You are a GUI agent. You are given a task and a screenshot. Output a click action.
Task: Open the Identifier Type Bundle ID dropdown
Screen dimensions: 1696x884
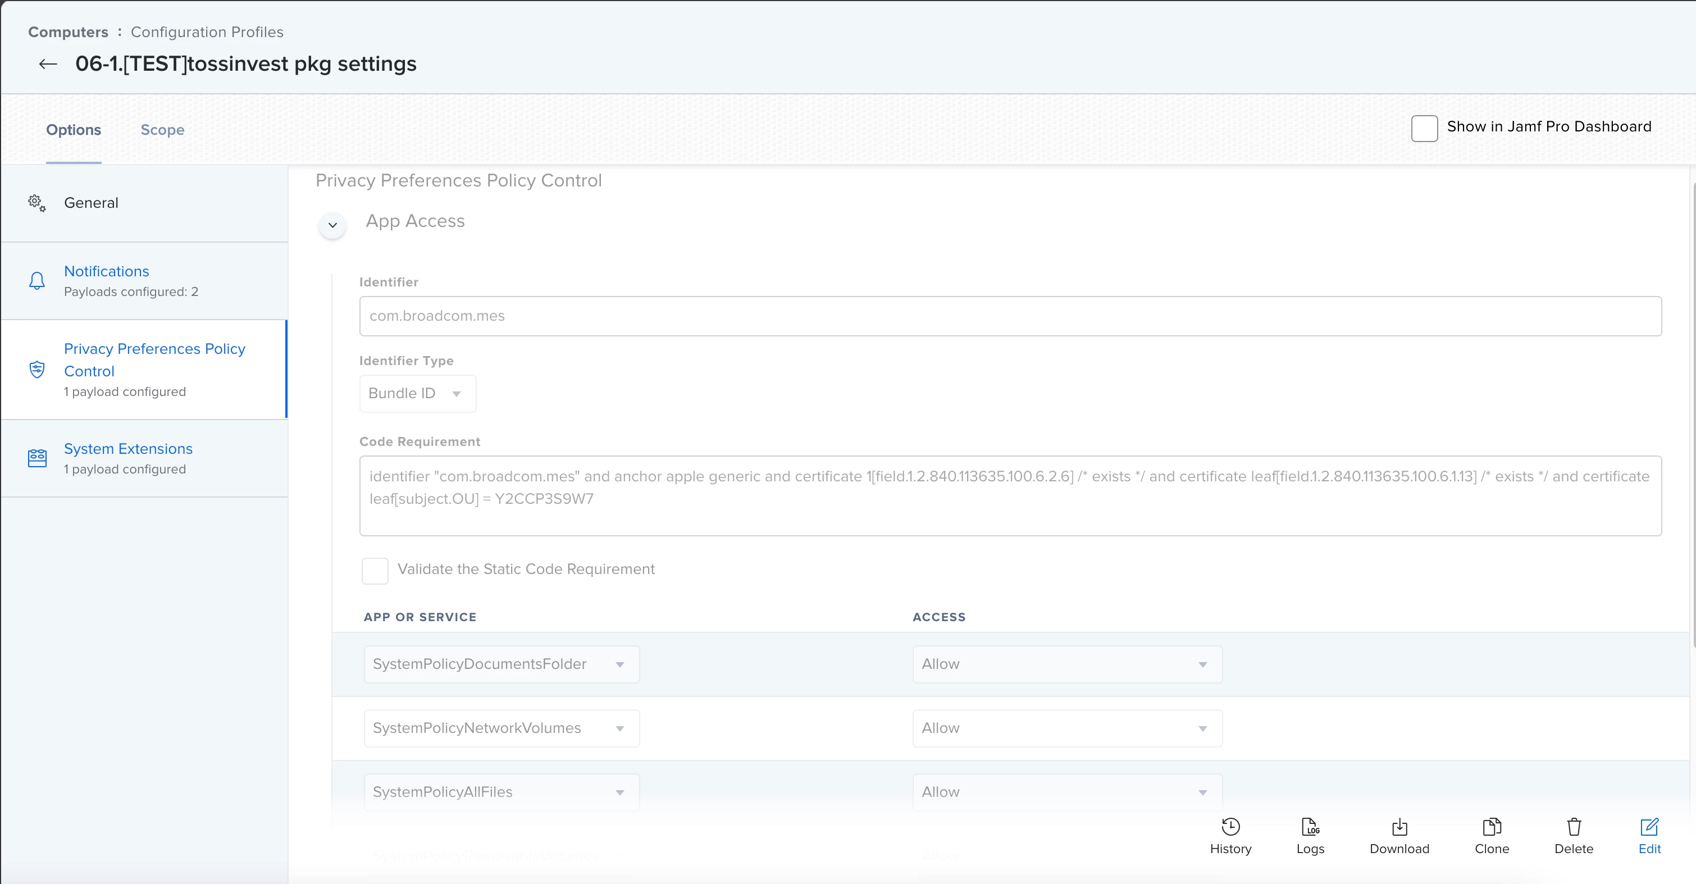(x=417, y=394)
